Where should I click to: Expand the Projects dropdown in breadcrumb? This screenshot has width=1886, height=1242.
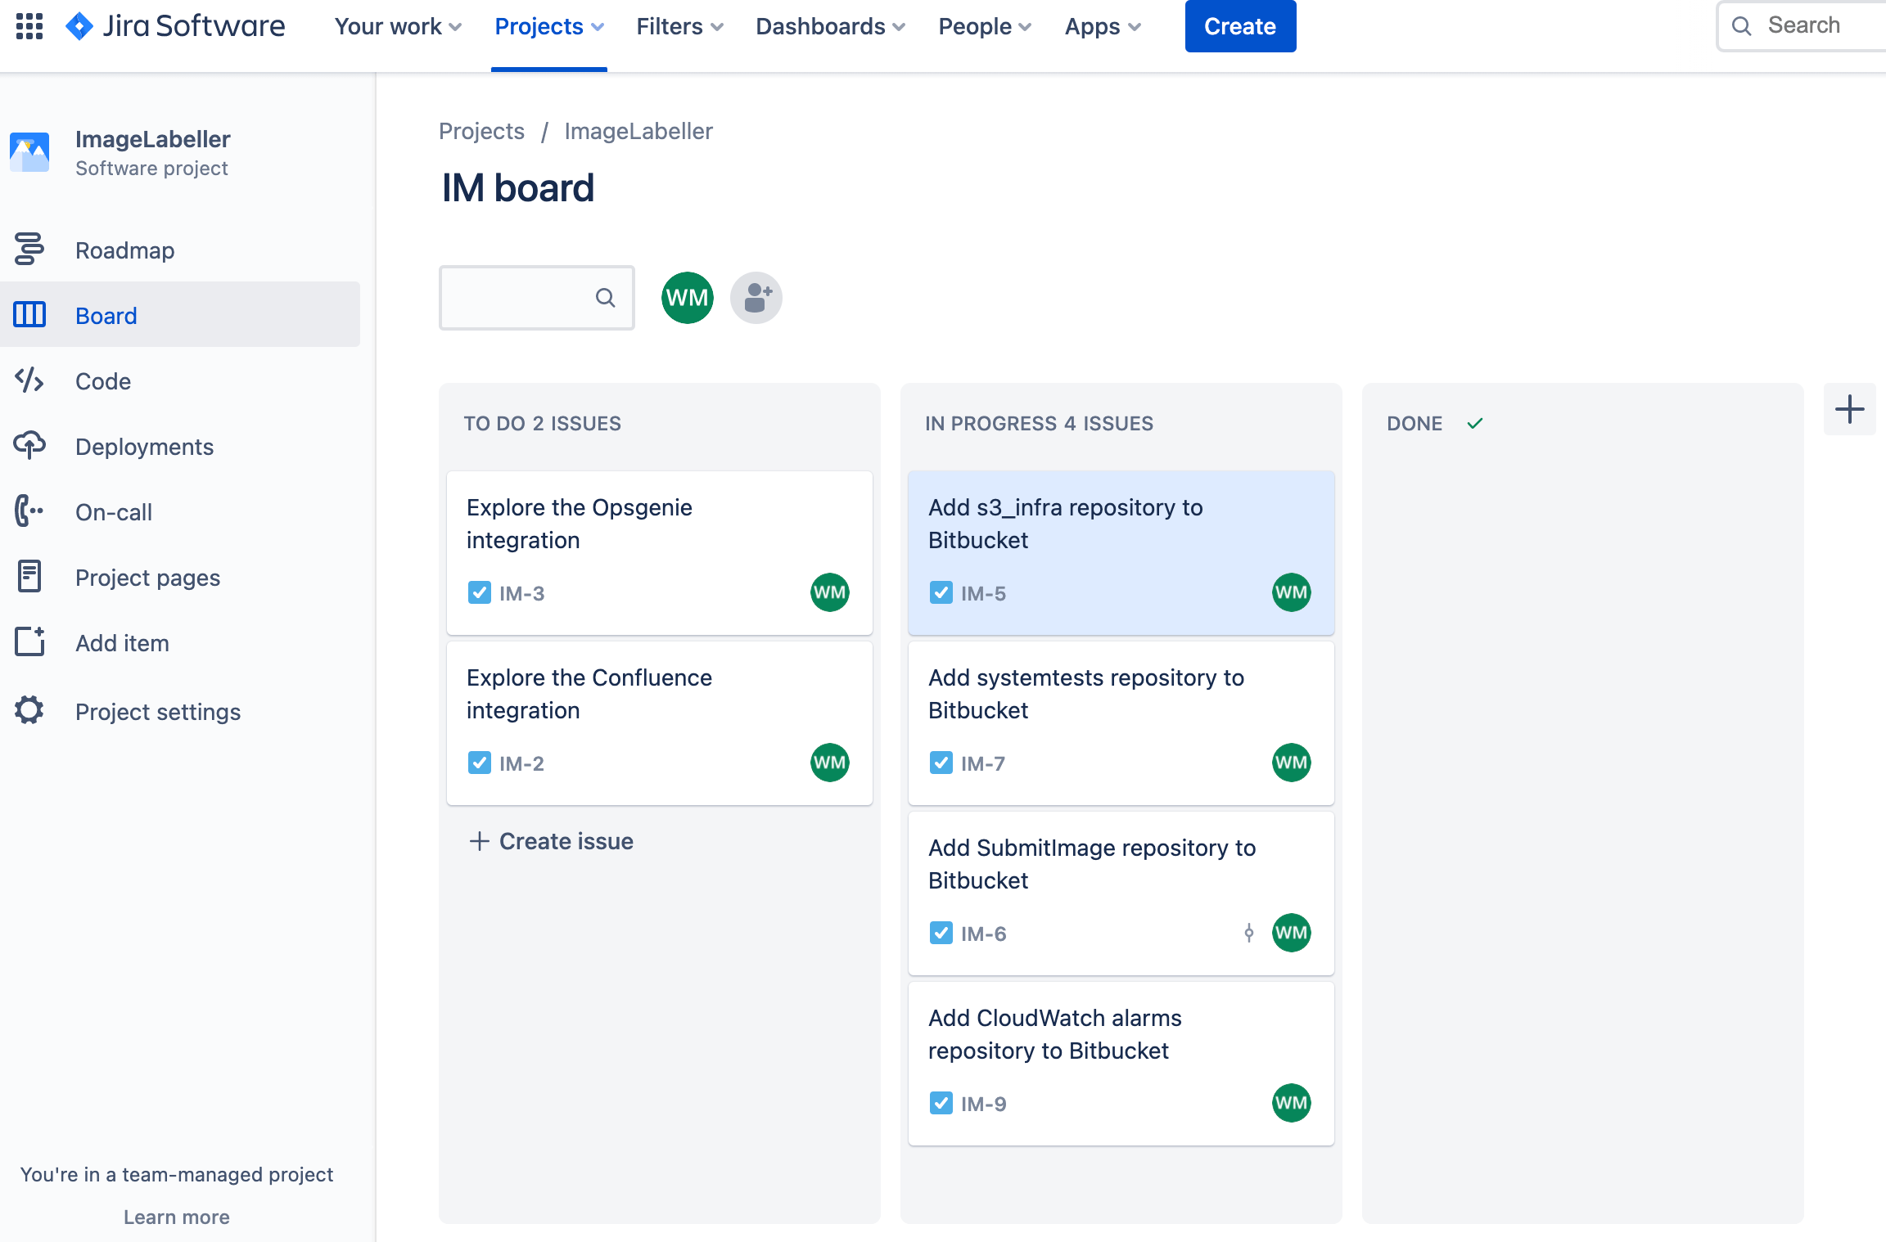point(481,130)
